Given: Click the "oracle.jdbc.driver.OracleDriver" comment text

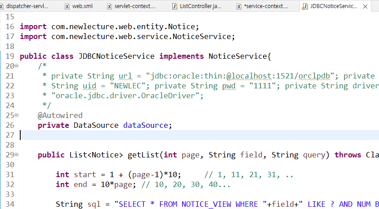Looking at the screenshot, I should click(x=125, y=96).
